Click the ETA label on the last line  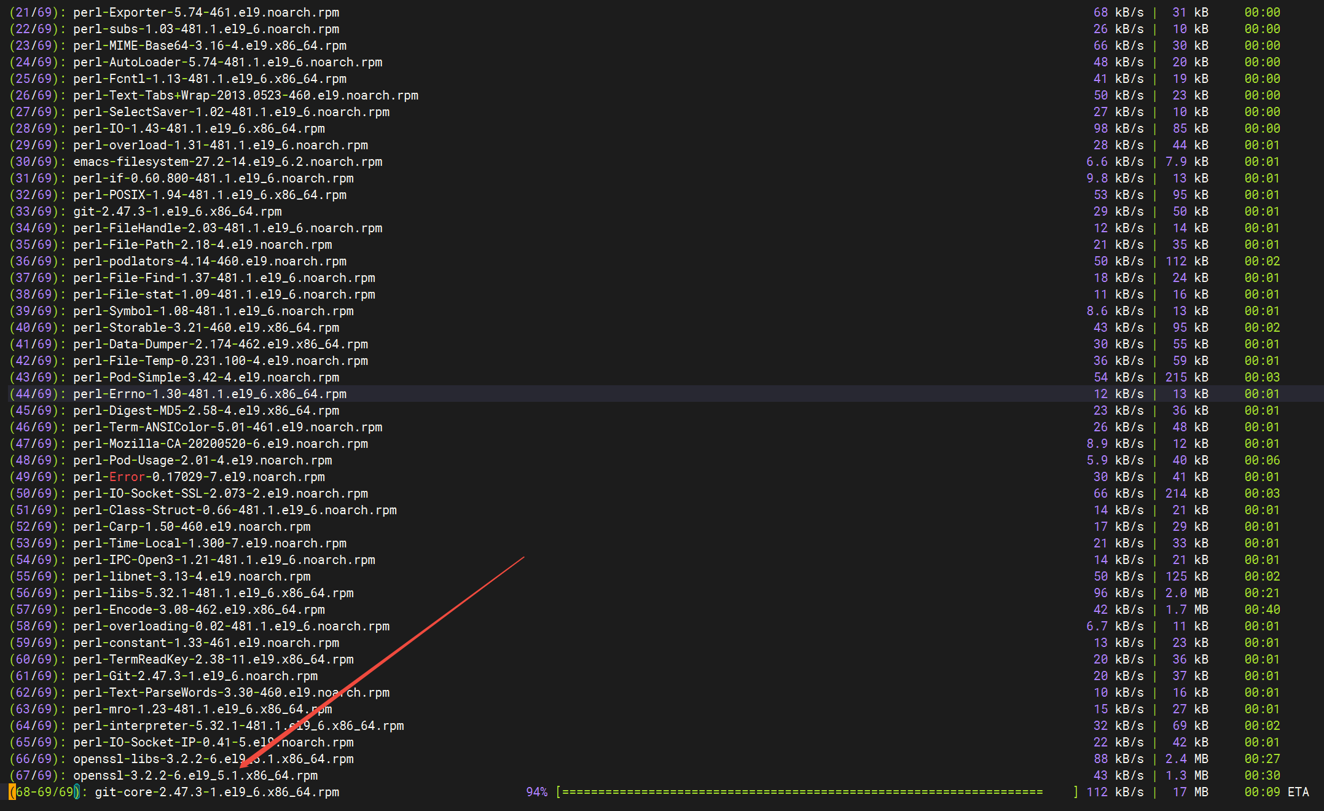tap(1298, 792)
